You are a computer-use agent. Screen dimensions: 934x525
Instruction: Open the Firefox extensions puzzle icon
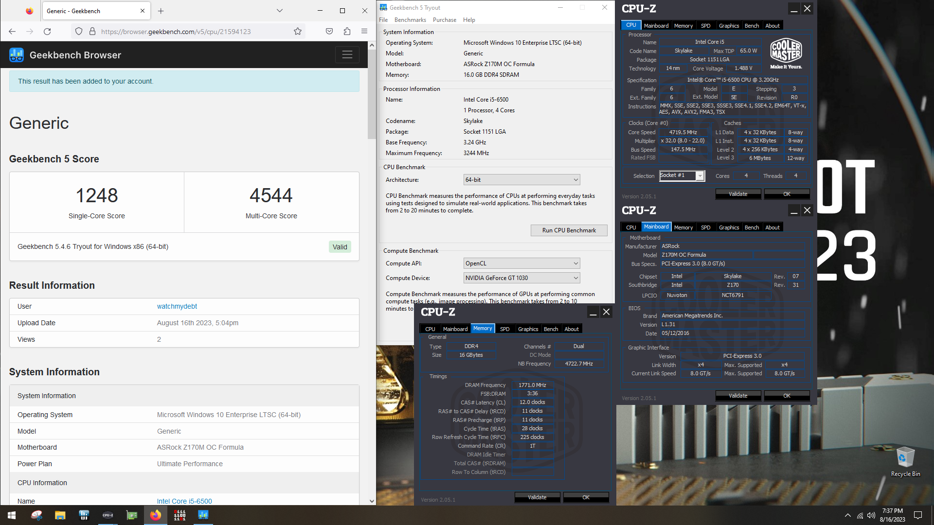[347, 32]
